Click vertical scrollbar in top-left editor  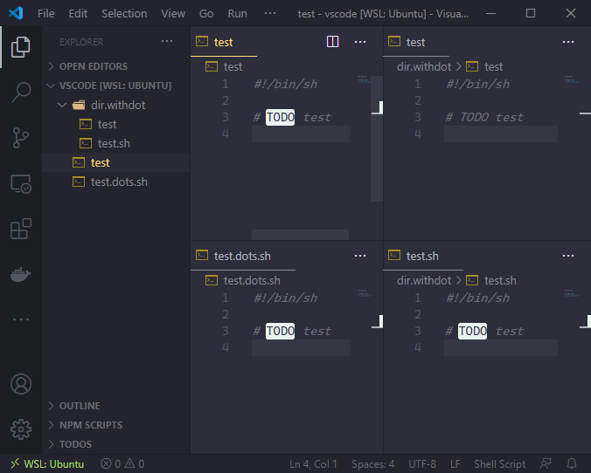point(377,139)
